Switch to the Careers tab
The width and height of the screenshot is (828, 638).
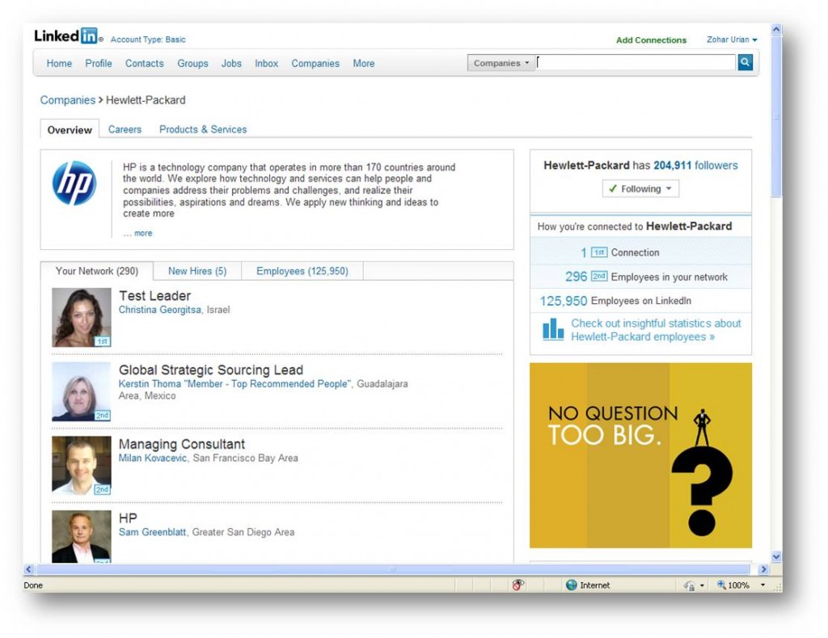[x=125, y=129]
